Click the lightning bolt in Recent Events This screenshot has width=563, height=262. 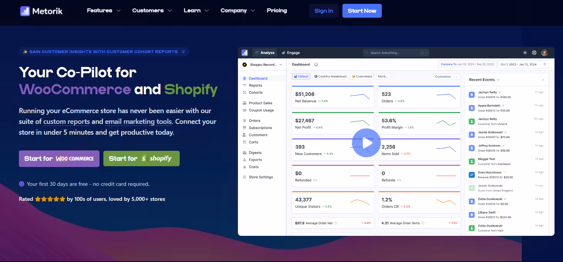(543, 80)
